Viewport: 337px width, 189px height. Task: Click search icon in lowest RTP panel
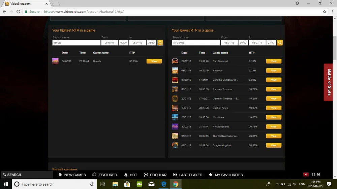280,43
